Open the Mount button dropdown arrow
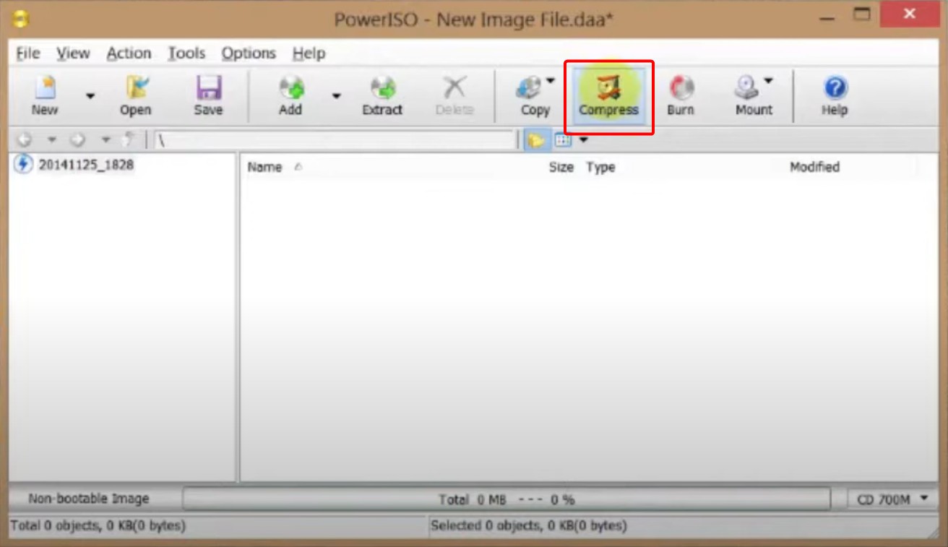Viewport: 948px width, 547px height. pyautogui.click(x=768, y=81)
